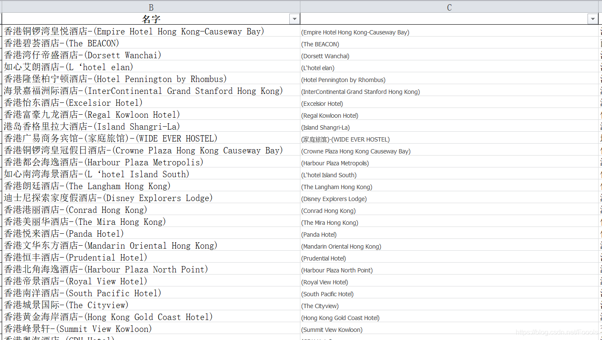The height and width of the screenshot is (340, 602).
Task: Select cell 香港铜锣湾皇悦酒店-(Empire Hotel Hong Kong-Causeway Bay)
Action: coord(151,31)
